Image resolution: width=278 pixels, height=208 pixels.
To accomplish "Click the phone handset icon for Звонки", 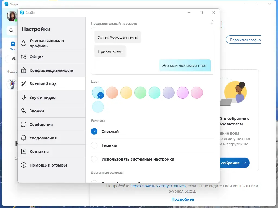I will 24,111.
